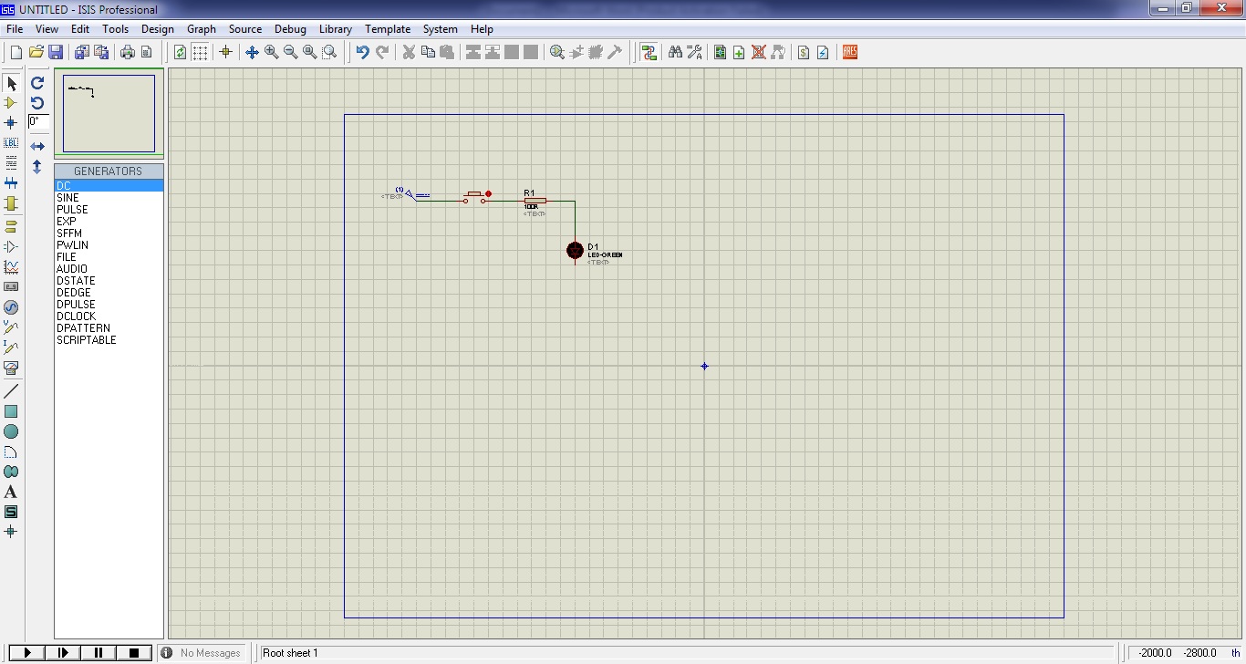Select SINE from the generators list
The image size is (1246, 664).
pos(67,197)
